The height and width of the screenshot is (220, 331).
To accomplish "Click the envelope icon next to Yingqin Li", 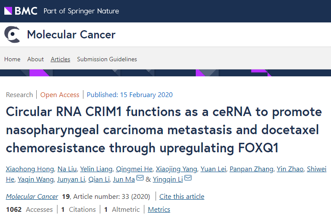I will coord(188,178).
